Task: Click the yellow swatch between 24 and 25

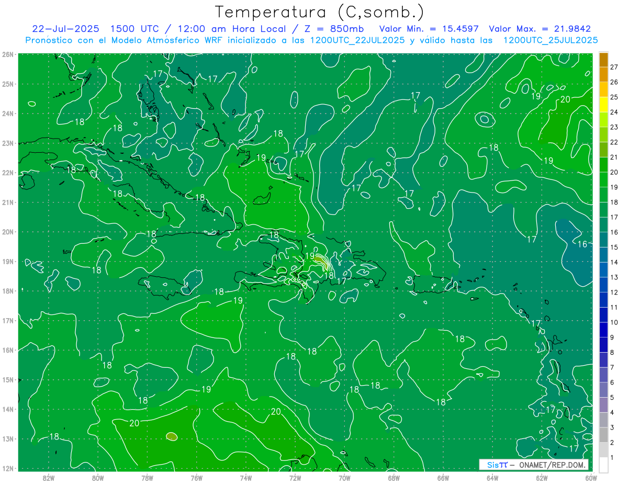Action: click(603, 105)
